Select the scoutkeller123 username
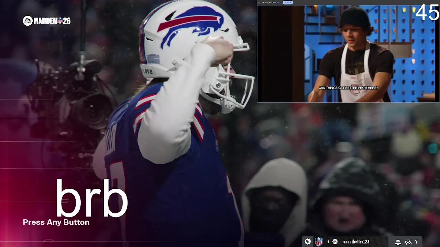 click(x=356, y=242)
